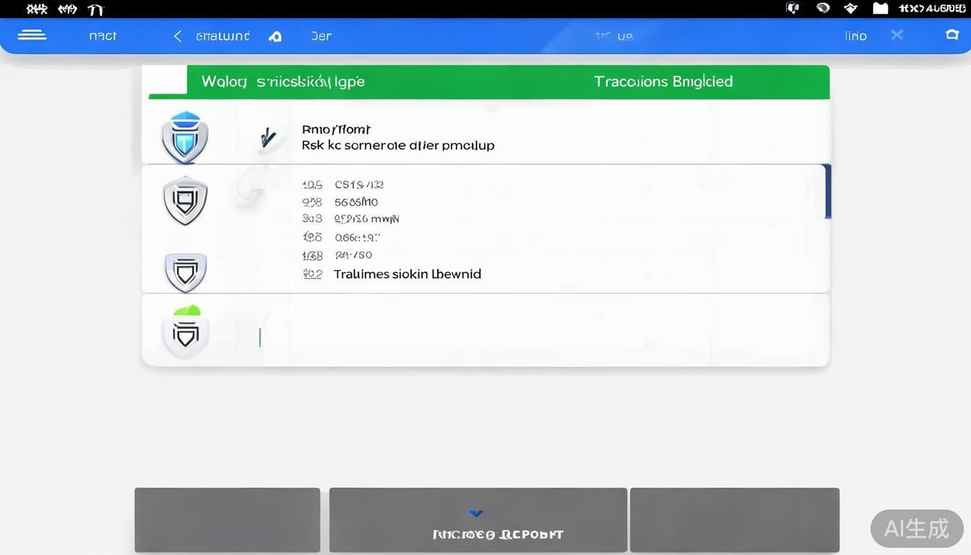The image size is (971, 555).
Task: Open the hamburger menu in the blue bar
Action: click(x=32, y=35)
